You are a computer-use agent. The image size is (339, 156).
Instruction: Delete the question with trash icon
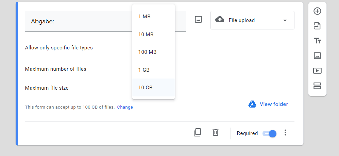coord(215,133)
